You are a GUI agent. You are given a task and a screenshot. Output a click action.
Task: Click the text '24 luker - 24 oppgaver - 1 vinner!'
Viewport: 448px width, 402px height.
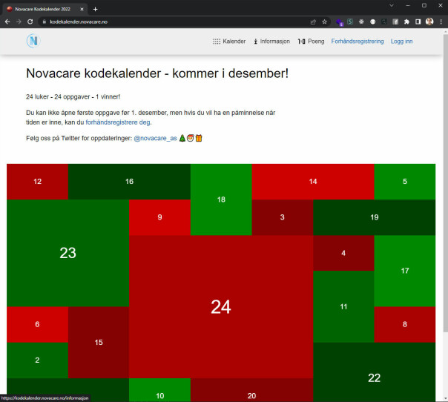tap(73, 97)
